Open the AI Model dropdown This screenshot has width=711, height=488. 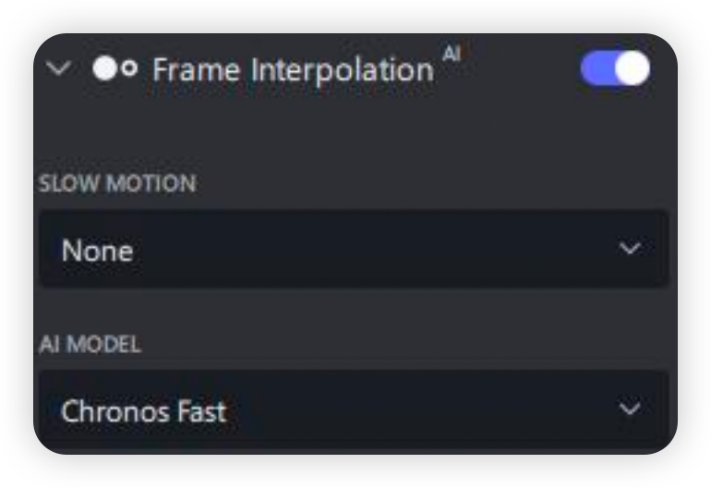coord(353,410)
